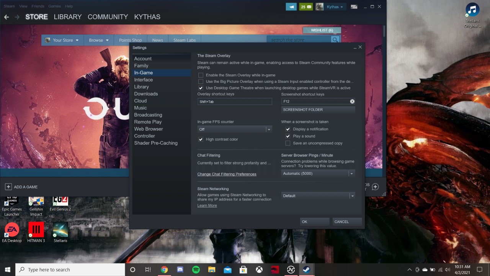Open the In-game FPS counter dropdown
The width and height of the screenshot is (490, 276).
(x=234, y=130)
